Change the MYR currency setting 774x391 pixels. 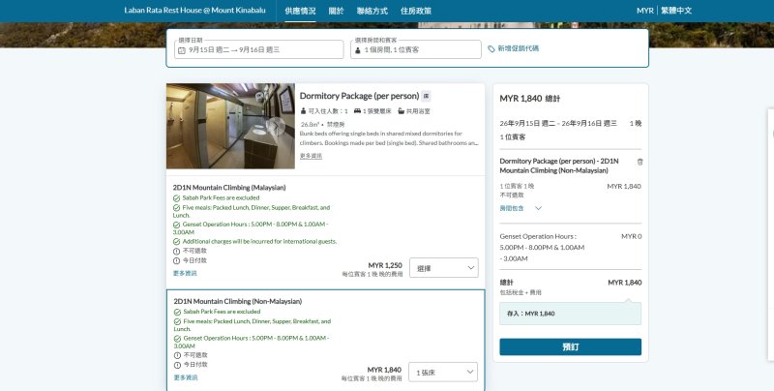(644, 10)
